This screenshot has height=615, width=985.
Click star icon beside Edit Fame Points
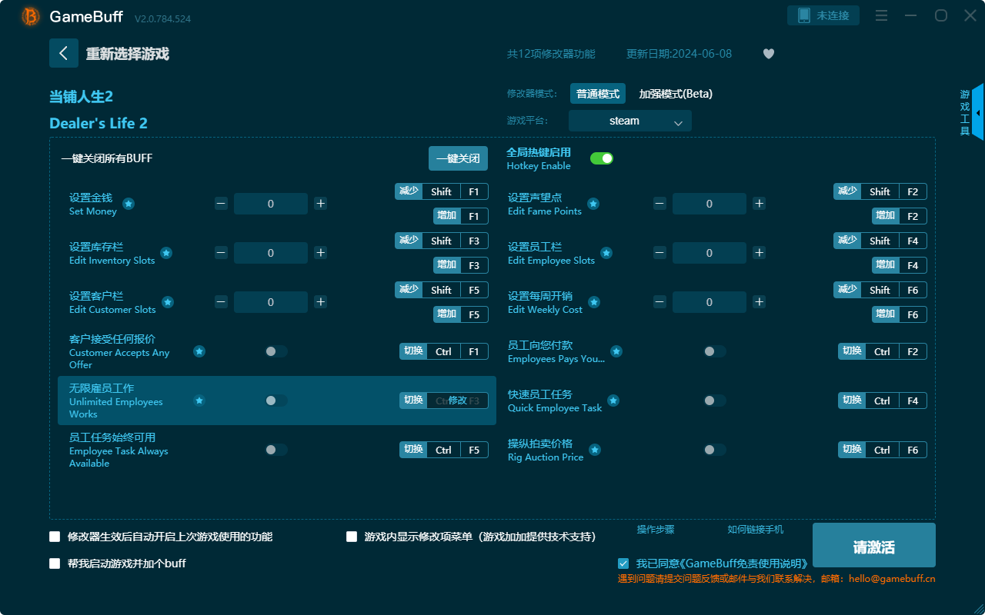[x=593, y=204]
